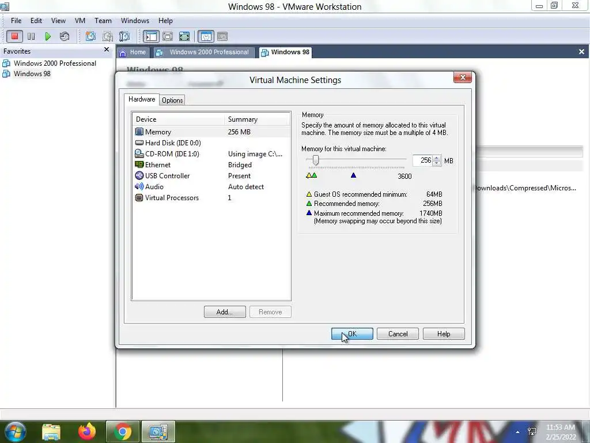590x443 pixels.
Task: Switch to Windows 2000 Professional tab
Action: tap(203, 52)
